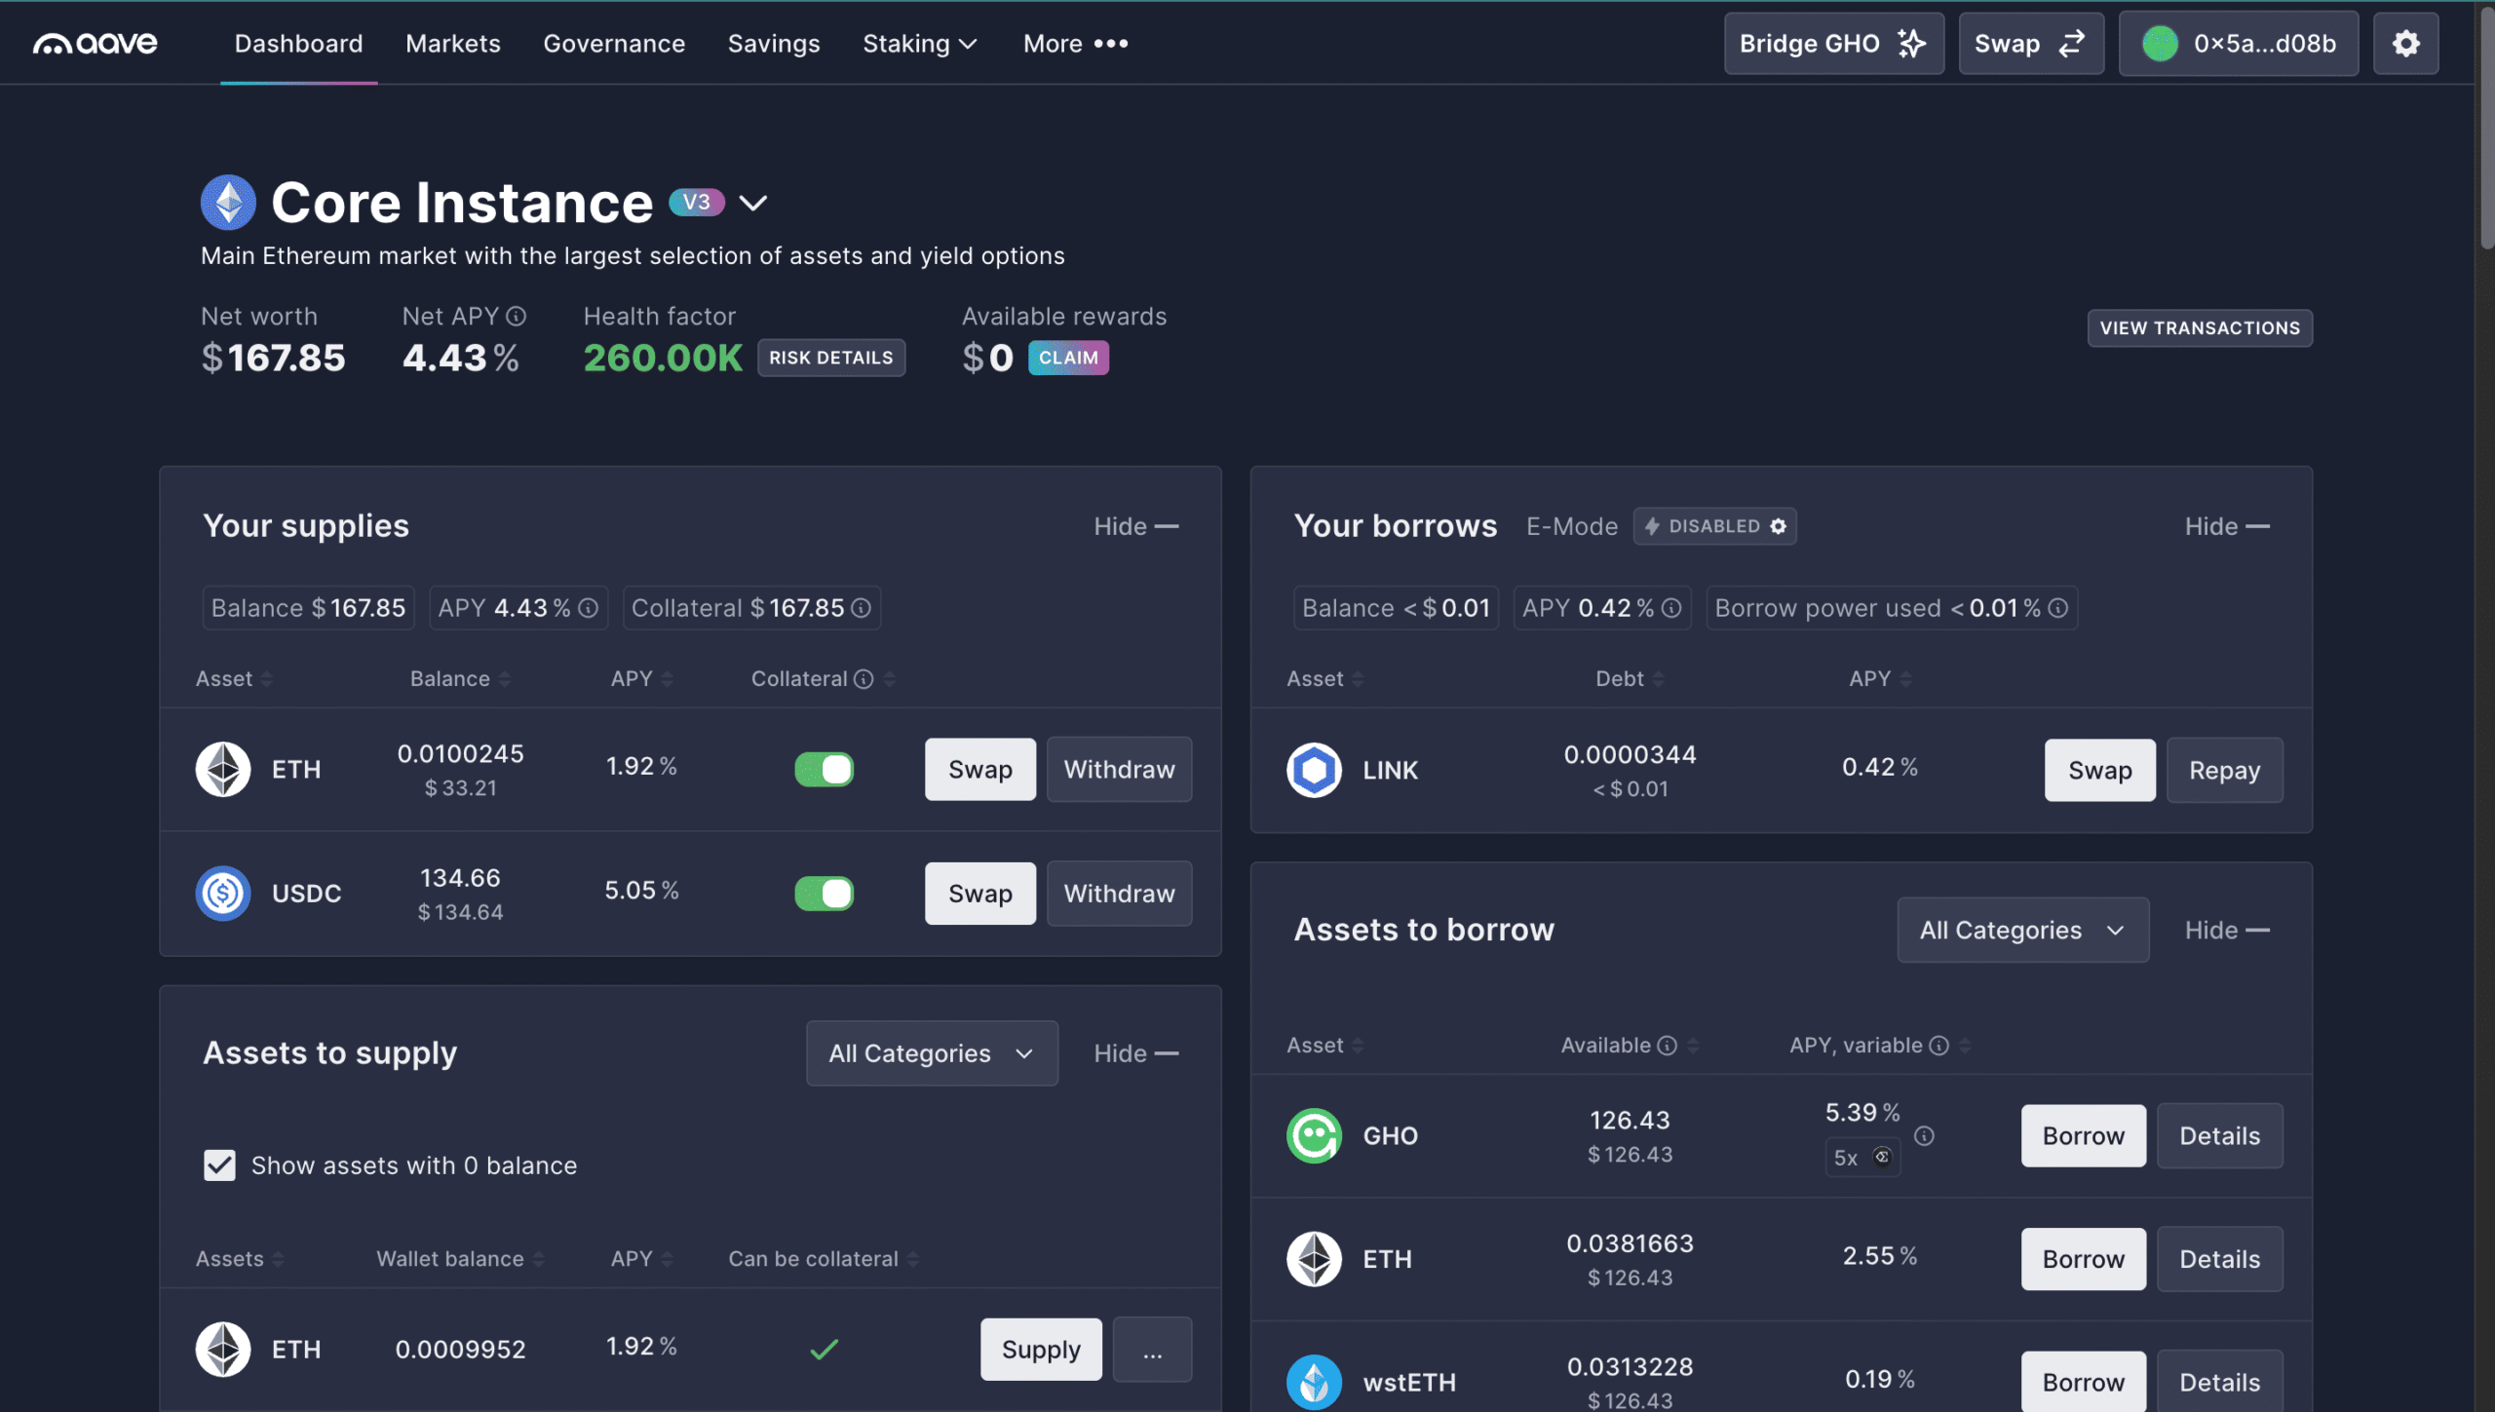Click the Aave logo
Screen dimensions: 2495x1412
(x=95, y=44)
